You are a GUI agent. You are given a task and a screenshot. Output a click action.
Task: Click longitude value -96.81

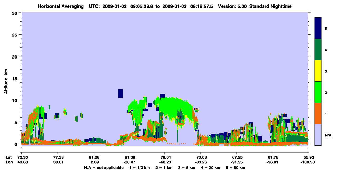[272, 162]
